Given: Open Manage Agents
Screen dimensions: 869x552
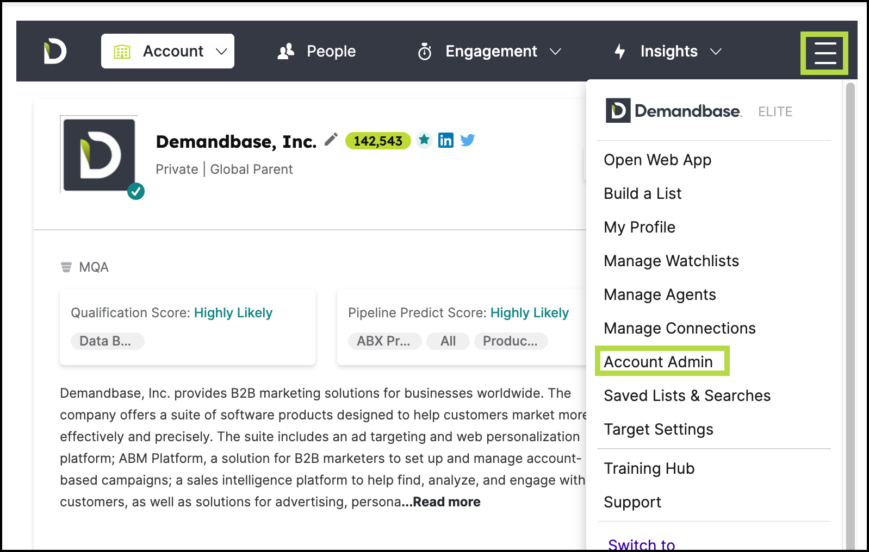Looking at the screenshot, I should 660,294.
